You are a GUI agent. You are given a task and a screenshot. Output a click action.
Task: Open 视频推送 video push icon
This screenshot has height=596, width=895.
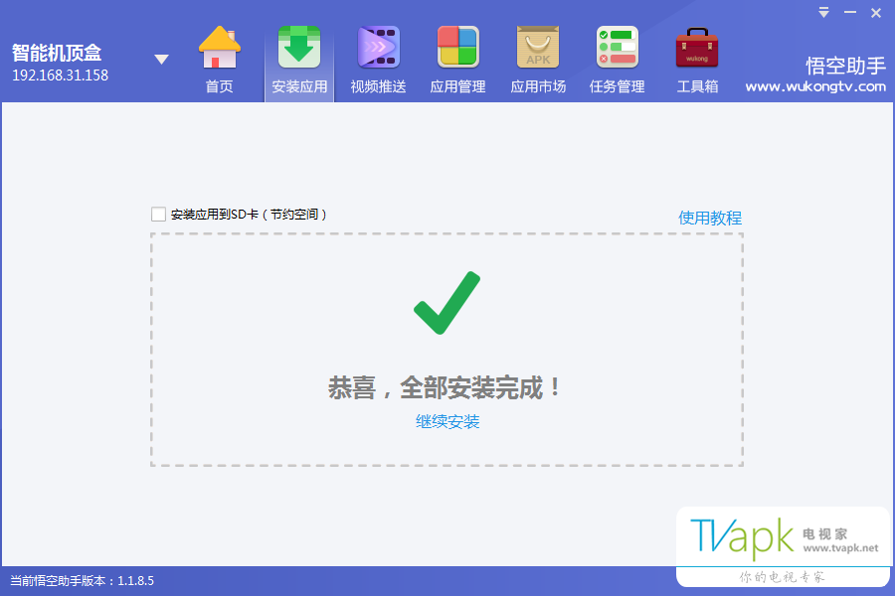pos(379,48)
